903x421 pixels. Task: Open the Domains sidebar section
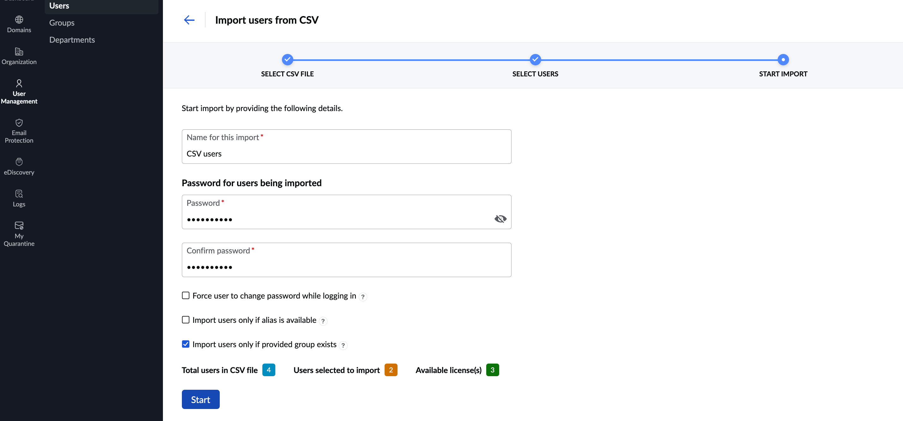pos(19,24)
